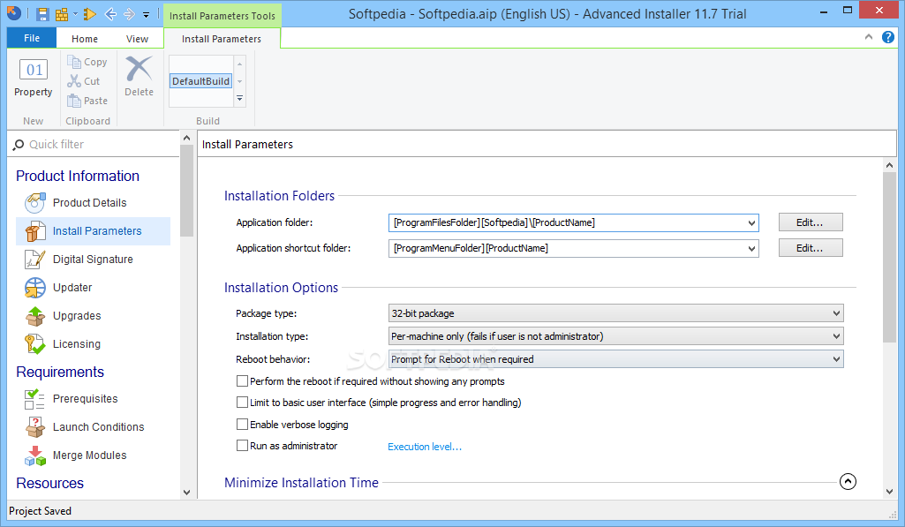This screenshot has width=905, height=527.
Task: Click the Requirements section heading
Action: [x=60, y=372]
